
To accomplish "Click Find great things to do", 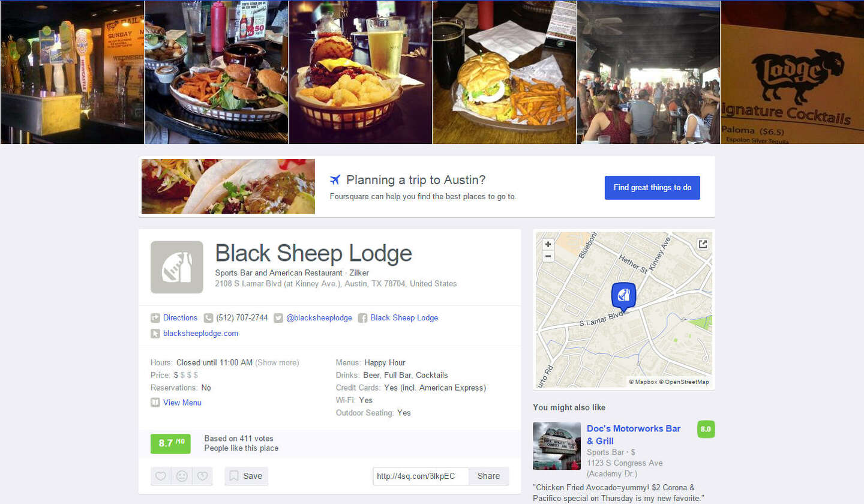I will tap(652, 188).
